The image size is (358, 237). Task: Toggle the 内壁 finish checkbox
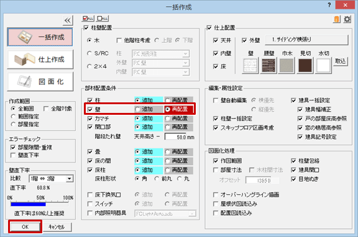pos(215,53)
